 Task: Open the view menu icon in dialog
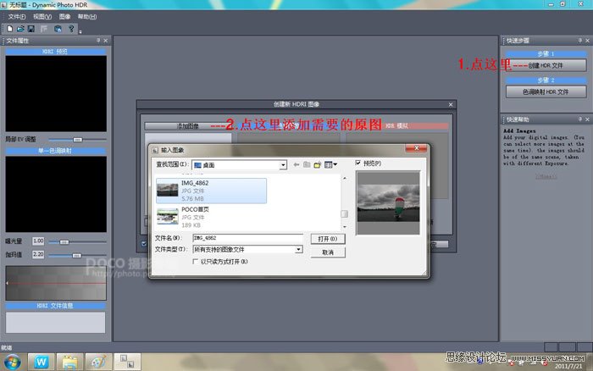(330, 164)
